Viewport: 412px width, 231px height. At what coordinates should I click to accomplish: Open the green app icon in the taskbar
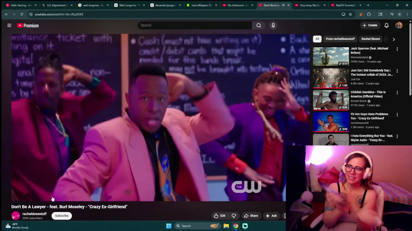(245, 226)
